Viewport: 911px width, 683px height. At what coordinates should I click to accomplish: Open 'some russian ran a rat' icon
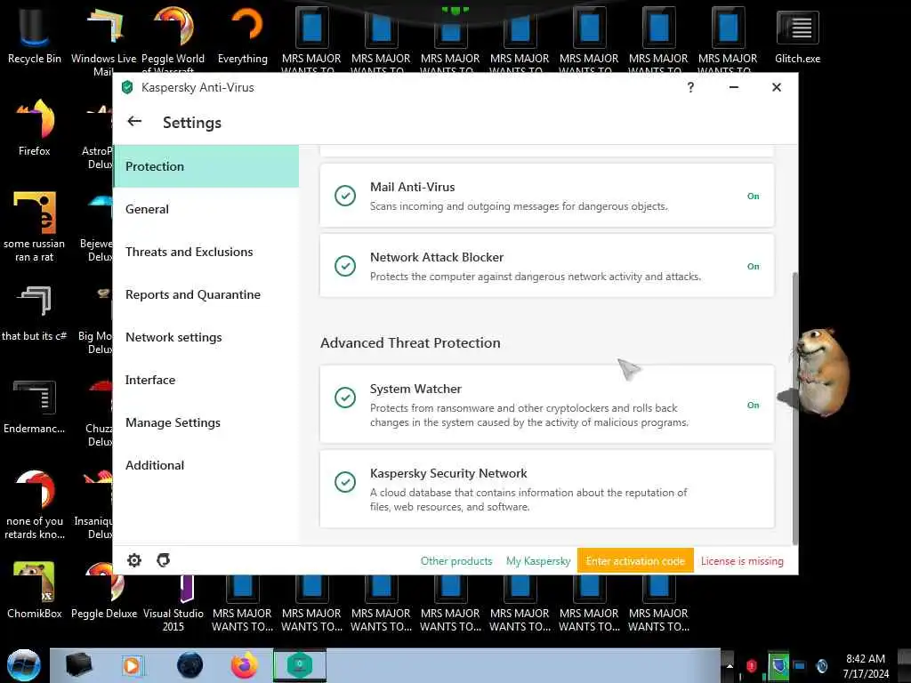pyautogui.click(x=35, y=227)
